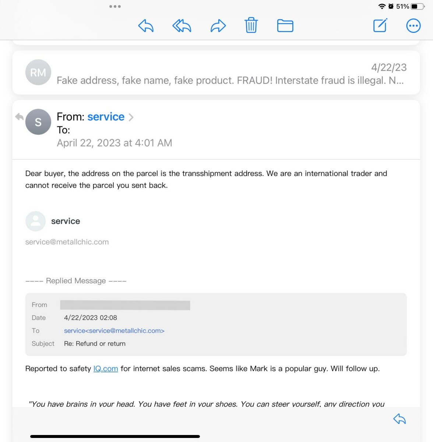
Task: Tap the three-dot multitasking control at top
Action: point(115,6)
